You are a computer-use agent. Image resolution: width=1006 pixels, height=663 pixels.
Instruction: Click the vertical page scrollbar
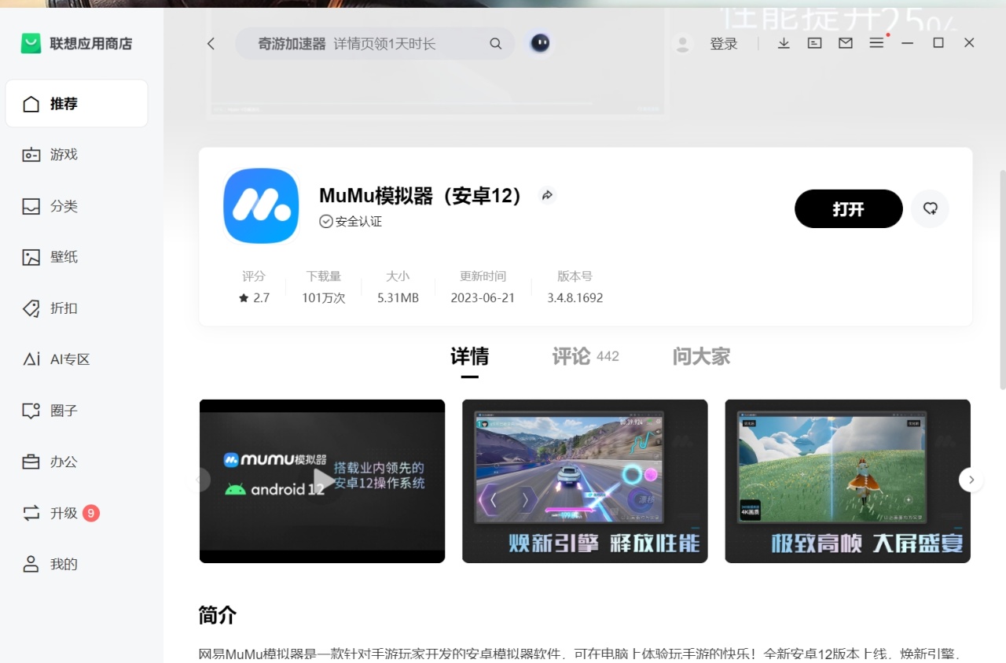click(1002, 279)
